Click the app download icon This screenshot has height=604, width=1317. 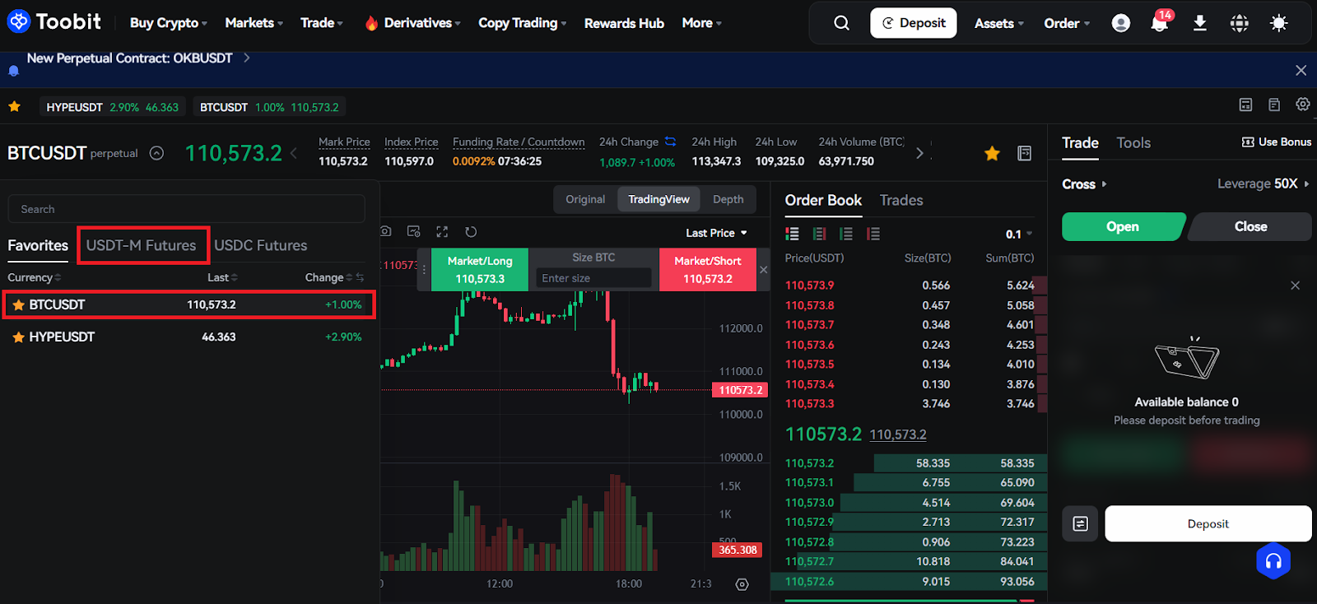pos(1199,23)
